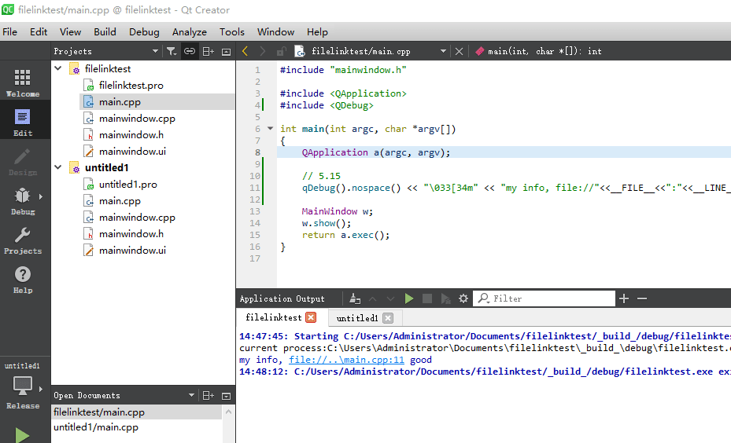Follow the file://..\main.cpp:11 link
The height and width of the screenshot is (443, 731).
click(x=346, y=360)
